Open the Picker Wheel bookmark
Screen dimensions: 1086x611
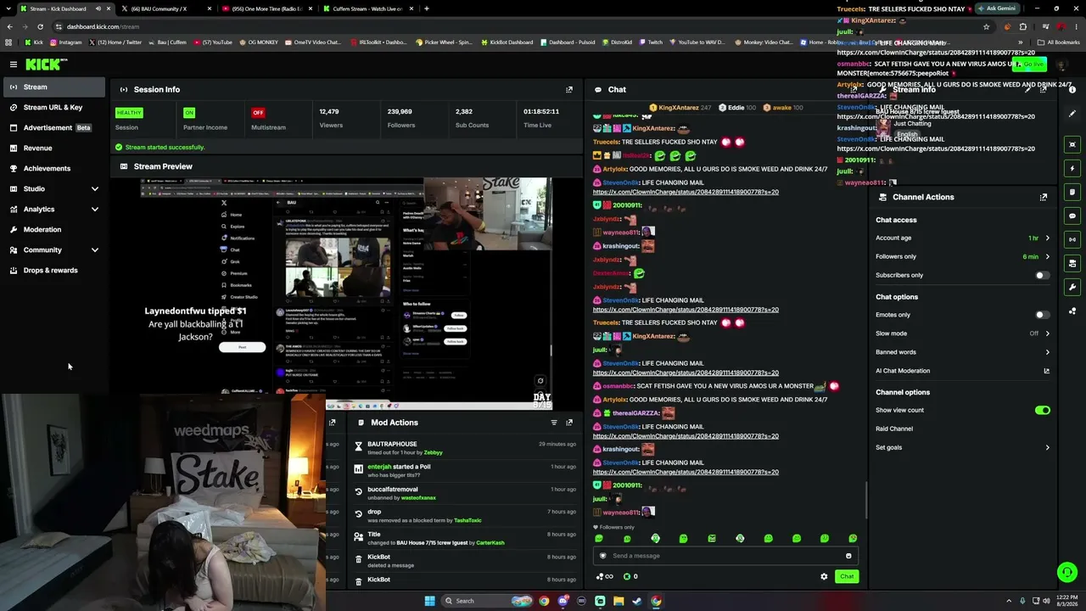[443, 42]
